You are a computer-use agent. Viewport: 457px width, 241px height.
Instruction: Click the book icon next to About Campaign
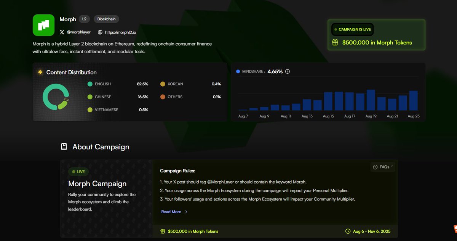pyautogui.click(x=64, y=147)
